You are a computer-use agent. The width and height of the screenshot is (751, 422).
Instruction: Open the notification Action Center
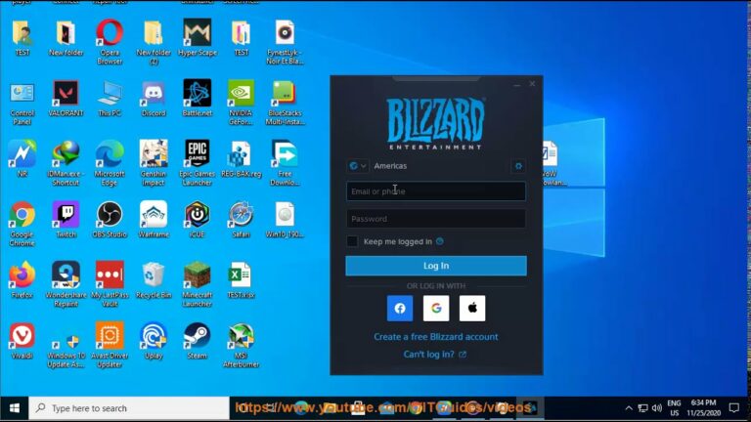pos(734,408)
